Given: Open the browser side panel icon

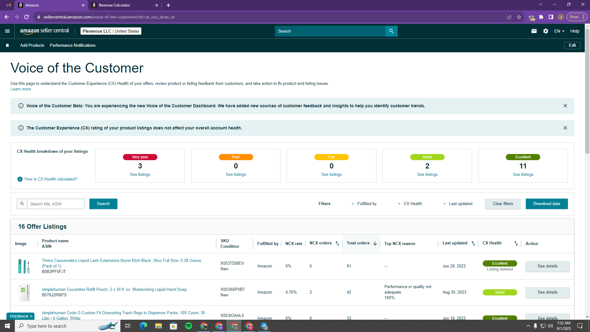Looking at the screenshot, I should (551, 17).
